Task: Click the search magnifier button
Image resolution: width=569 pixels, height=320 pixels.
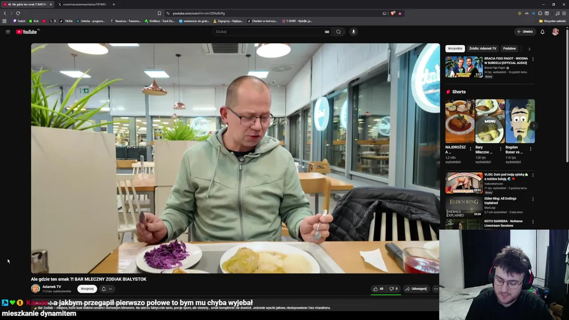Action: 338,32
